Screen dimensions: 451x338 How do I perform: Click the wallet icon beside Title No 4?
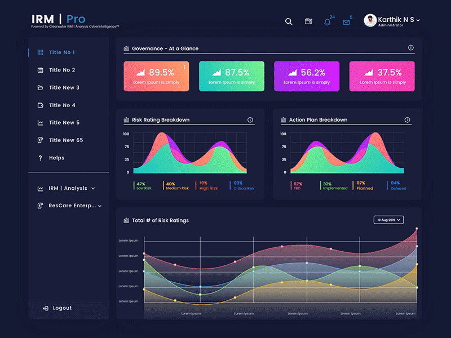tap(40, 105)
